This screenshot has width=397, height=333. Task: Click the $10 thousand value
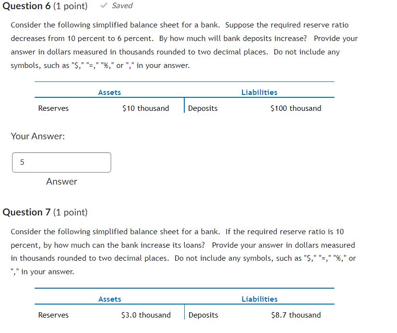point(146,108)
